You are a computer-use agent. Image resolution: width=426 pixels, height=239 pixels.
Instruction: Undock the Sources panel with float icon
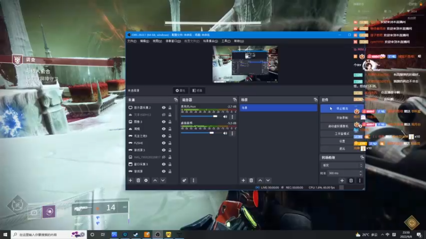point(176,100)
